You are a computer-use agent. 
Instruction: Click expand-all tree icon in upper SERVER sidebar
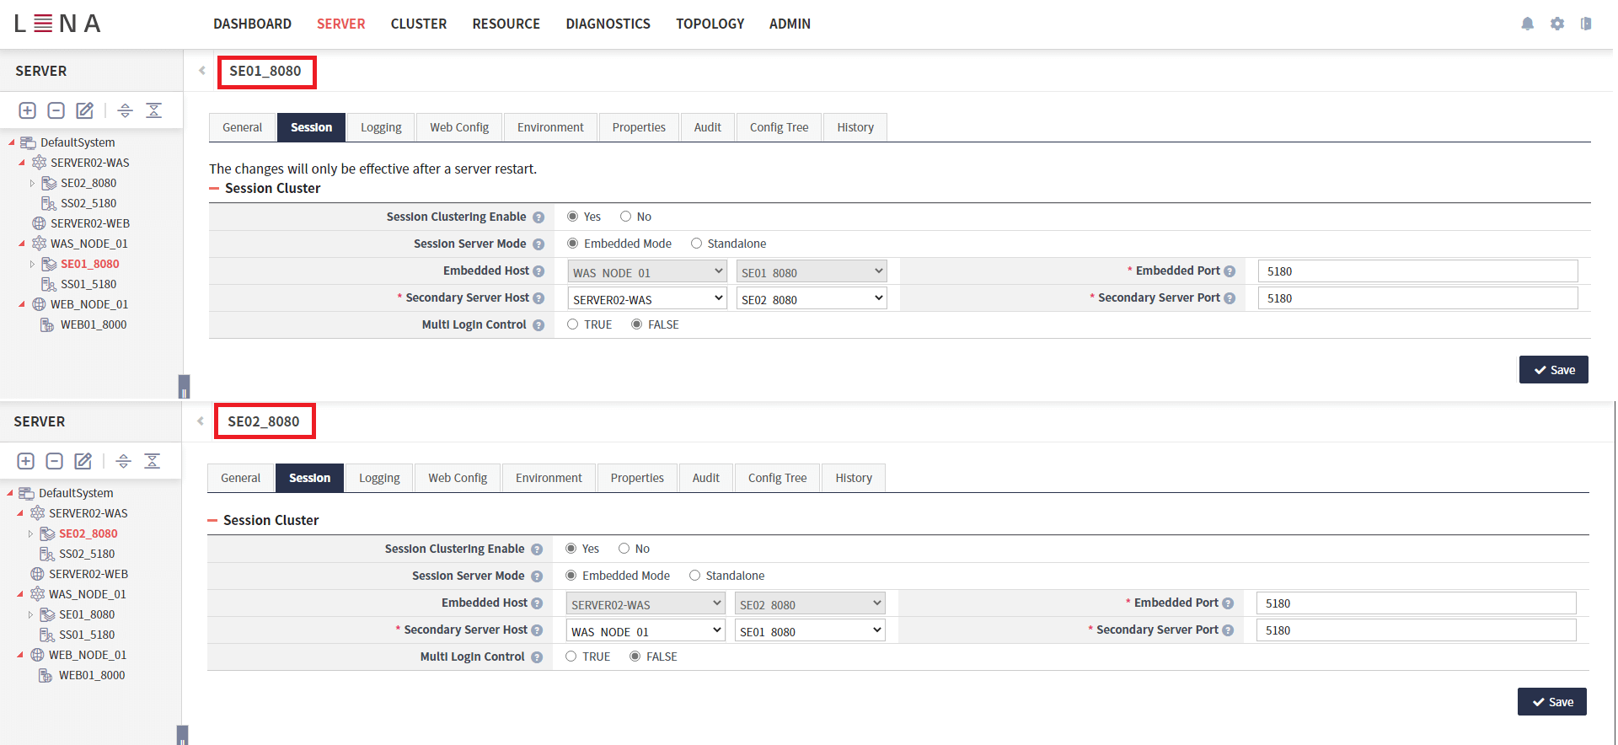click(125, 110)
